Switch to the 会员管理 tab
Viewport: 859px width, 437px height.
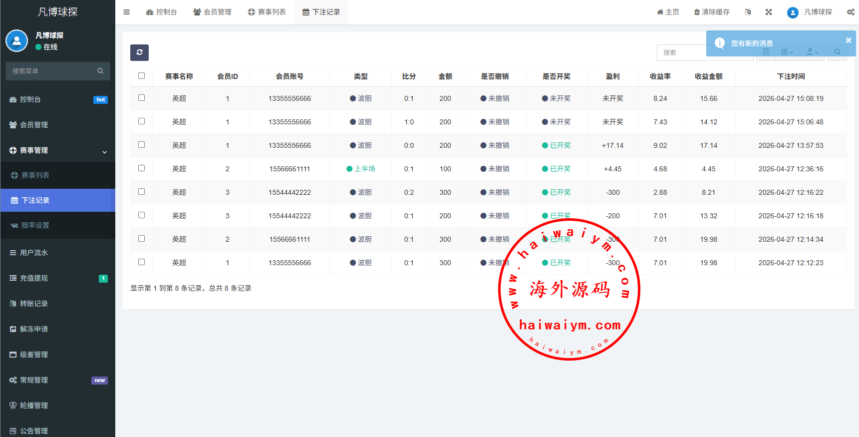point(213,12)
